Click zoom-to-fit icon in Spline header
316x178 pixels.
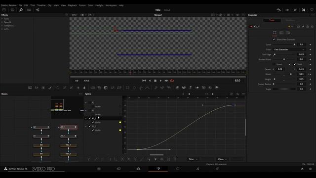tap(232, 94)
